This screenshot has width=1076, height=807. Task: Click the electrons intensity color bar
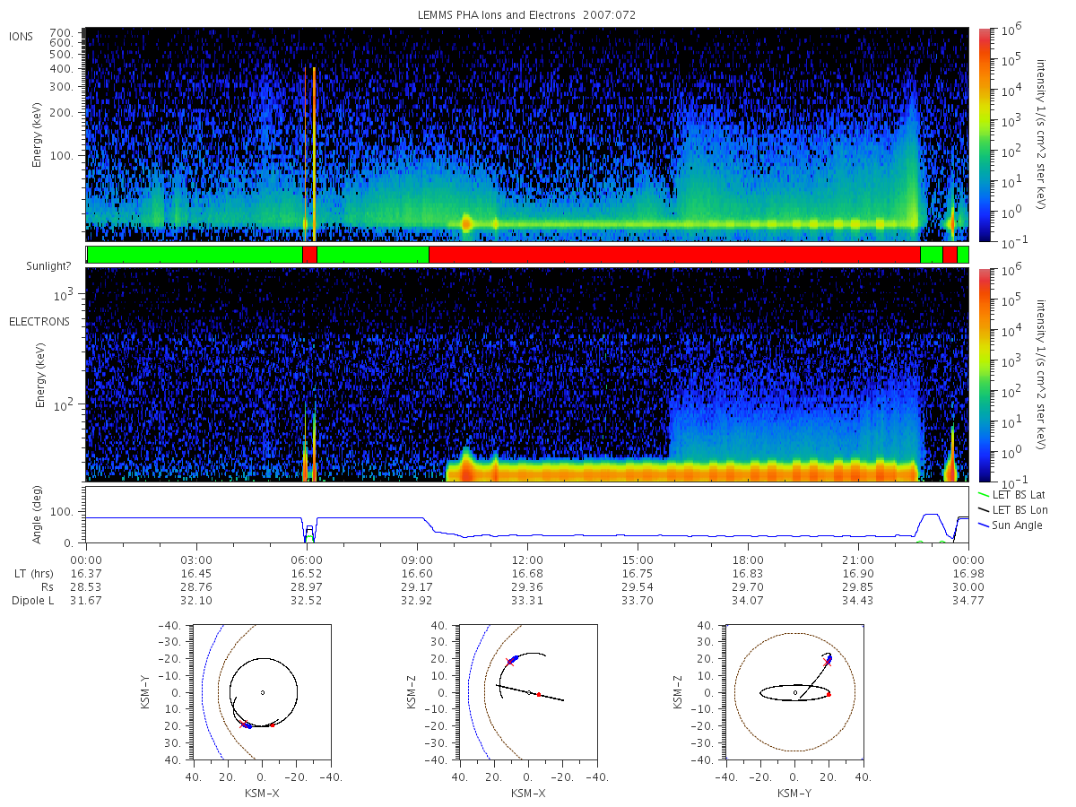point(984,375)
